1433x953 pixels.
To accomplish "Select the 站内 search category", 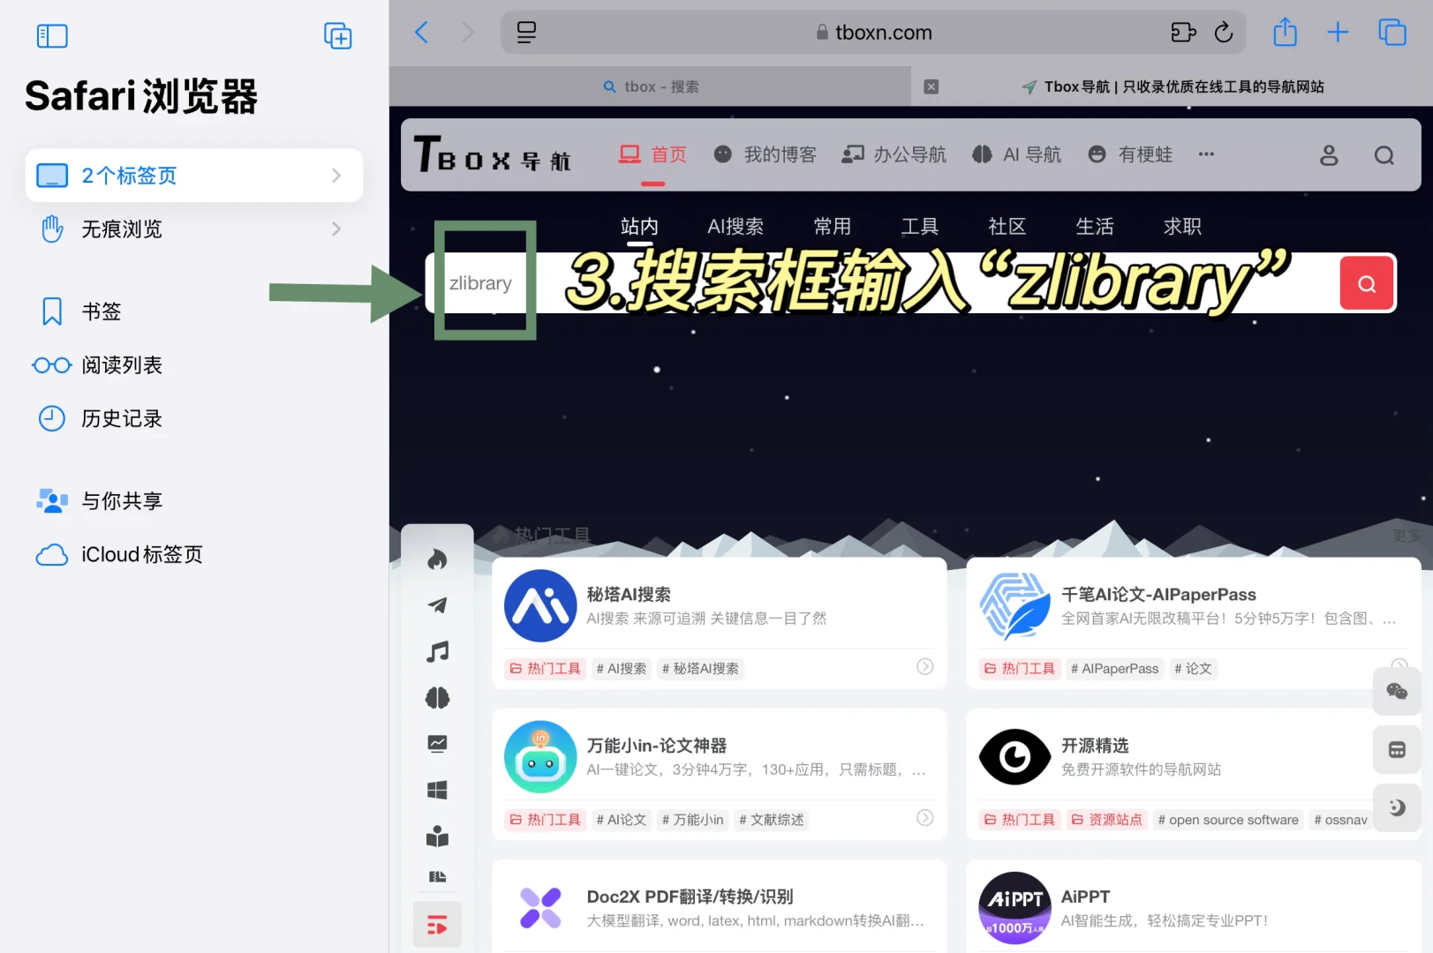I will (x=639, y=227).
